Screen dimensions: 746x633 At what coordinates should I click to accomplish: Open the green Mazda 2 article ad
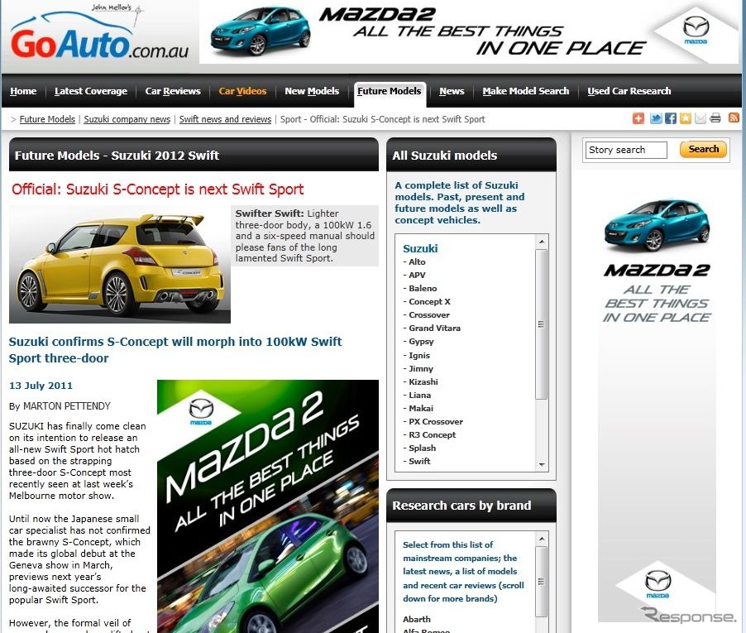(x=268, y=506)
